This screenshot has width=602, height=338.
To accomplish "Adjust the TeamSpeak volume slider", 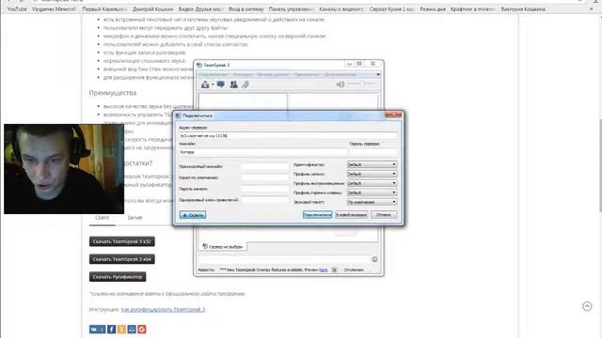I will pyautogui.click(x=363, y=84).
